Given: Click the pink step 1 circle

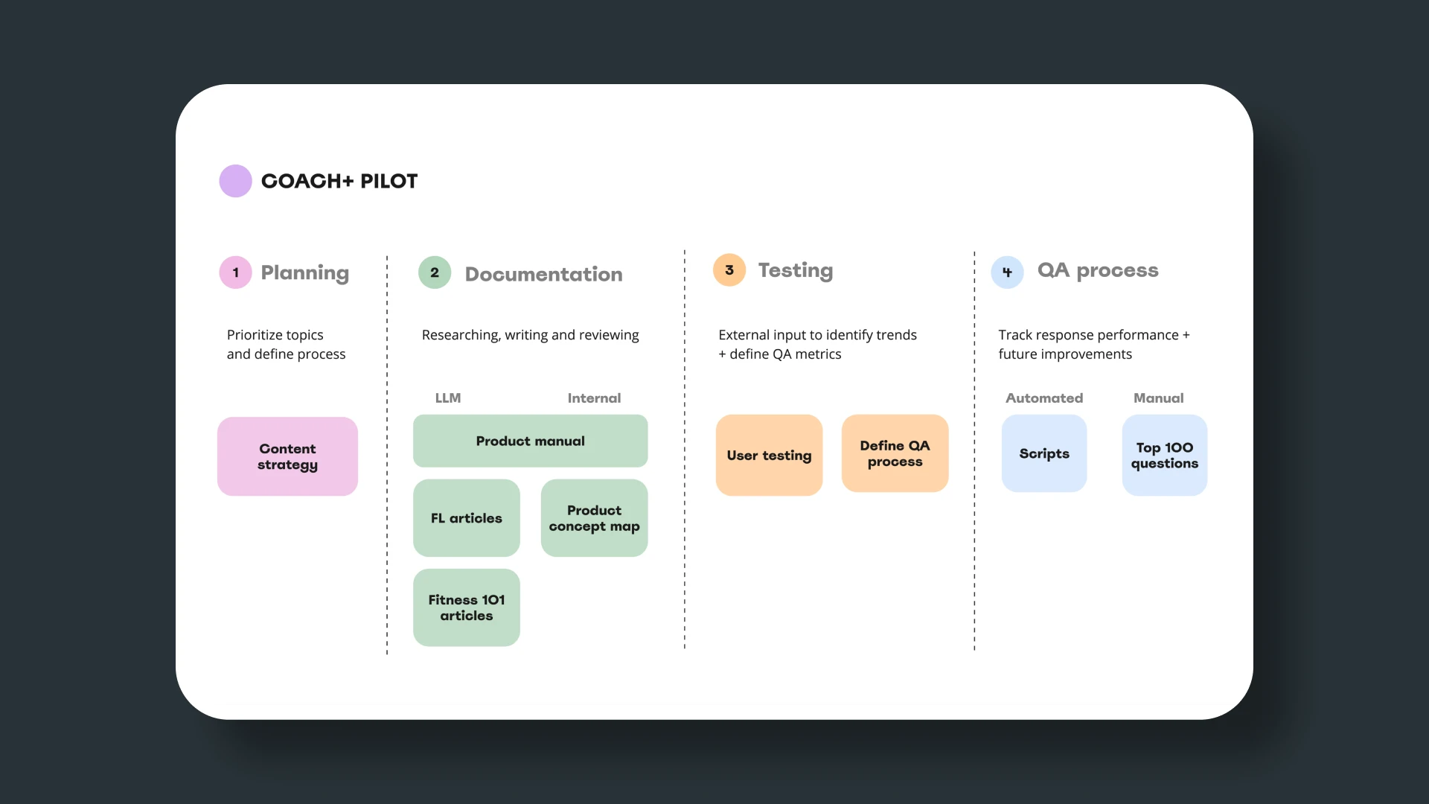Looking at the screenshot, I should (235, 272).
